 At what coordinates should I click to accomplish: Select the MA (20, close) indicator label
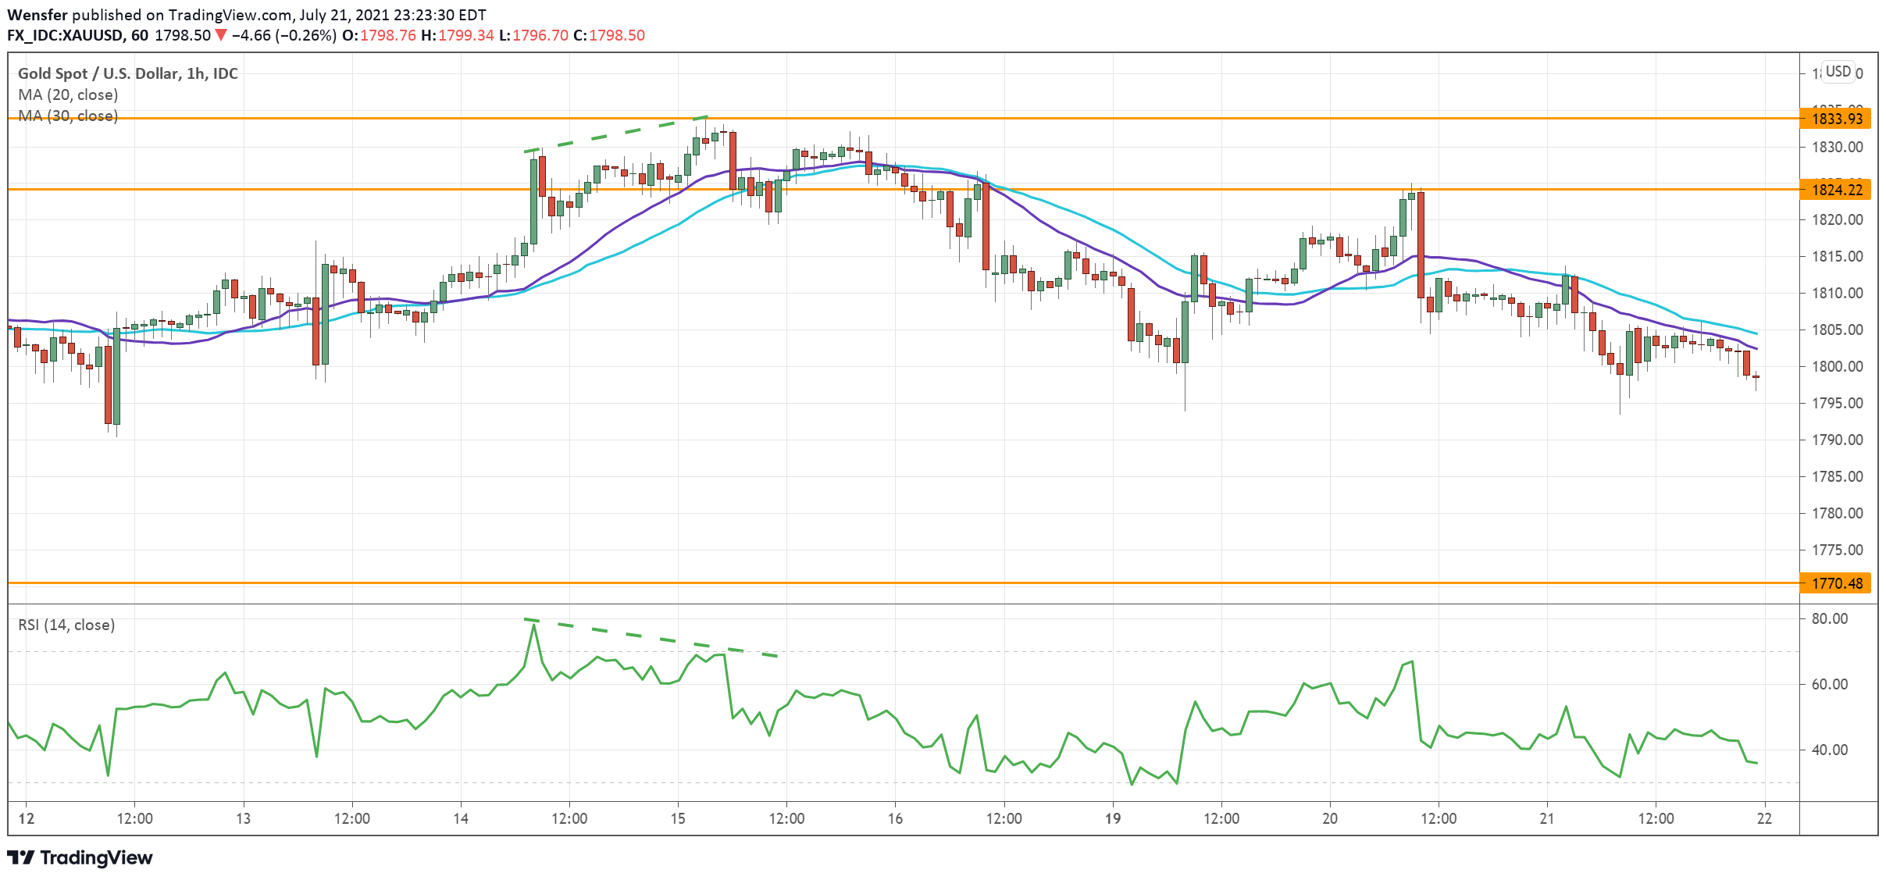[x=68, y=94]
